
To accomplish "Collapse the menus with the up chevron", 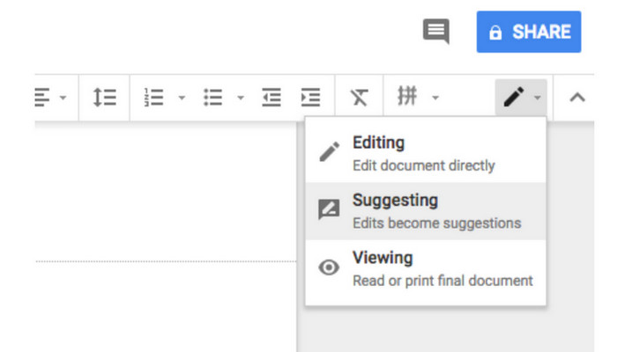I will (x=577, y=97).
